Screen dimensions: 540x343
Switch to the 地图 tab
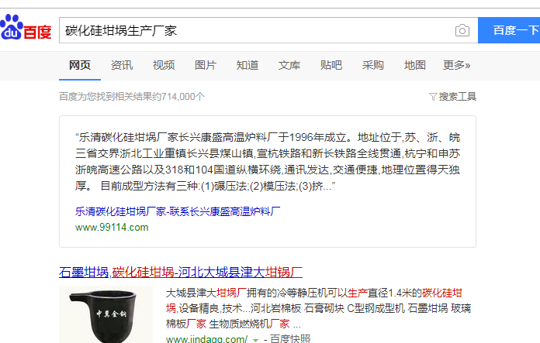(x=415, y=65)
